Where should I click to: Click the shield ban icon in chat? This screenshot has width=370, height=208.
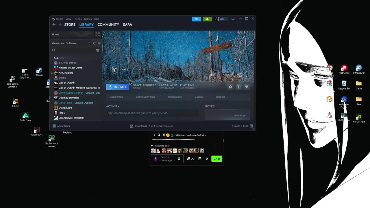coord(164,135)
